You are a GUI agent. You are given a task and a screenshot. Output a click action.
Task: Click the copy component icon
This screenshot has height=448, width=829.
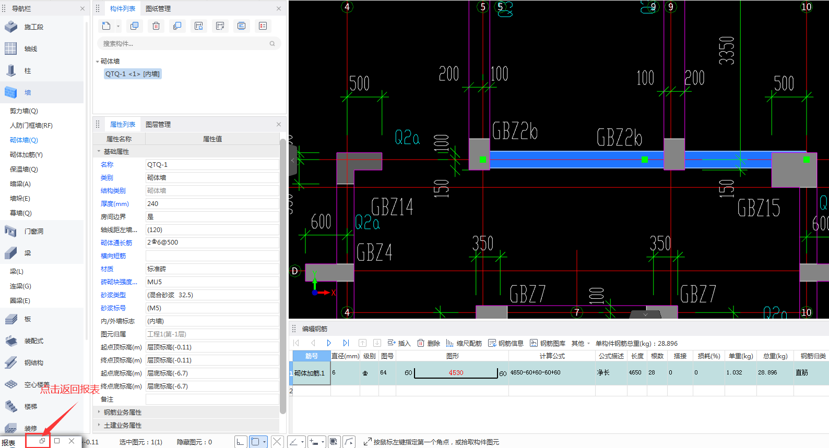pos(134,26)
